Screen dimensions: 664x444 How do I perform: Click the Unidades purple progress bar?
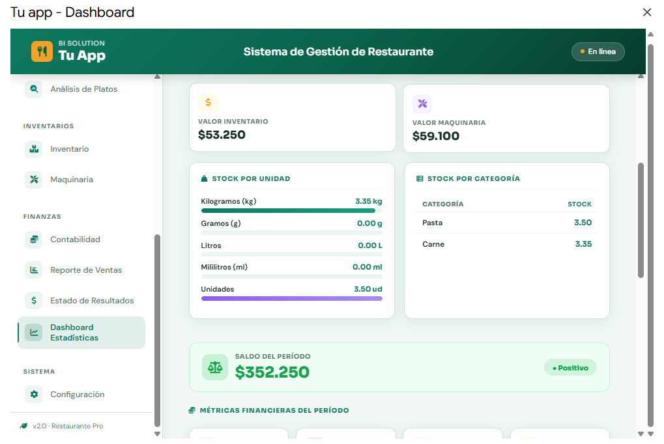click(292, 298)
